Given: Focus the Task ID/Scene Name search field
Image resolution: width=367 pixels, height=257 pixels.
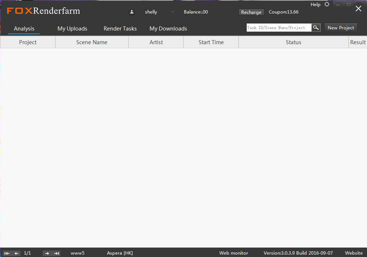Looking at the screenshot, I should click(x=279, y=28).
